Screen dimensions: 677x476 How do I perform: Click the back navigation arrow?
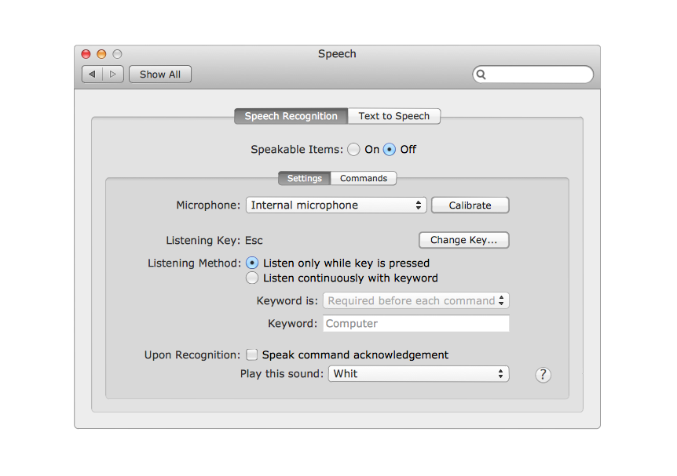(x=93, y=74)
